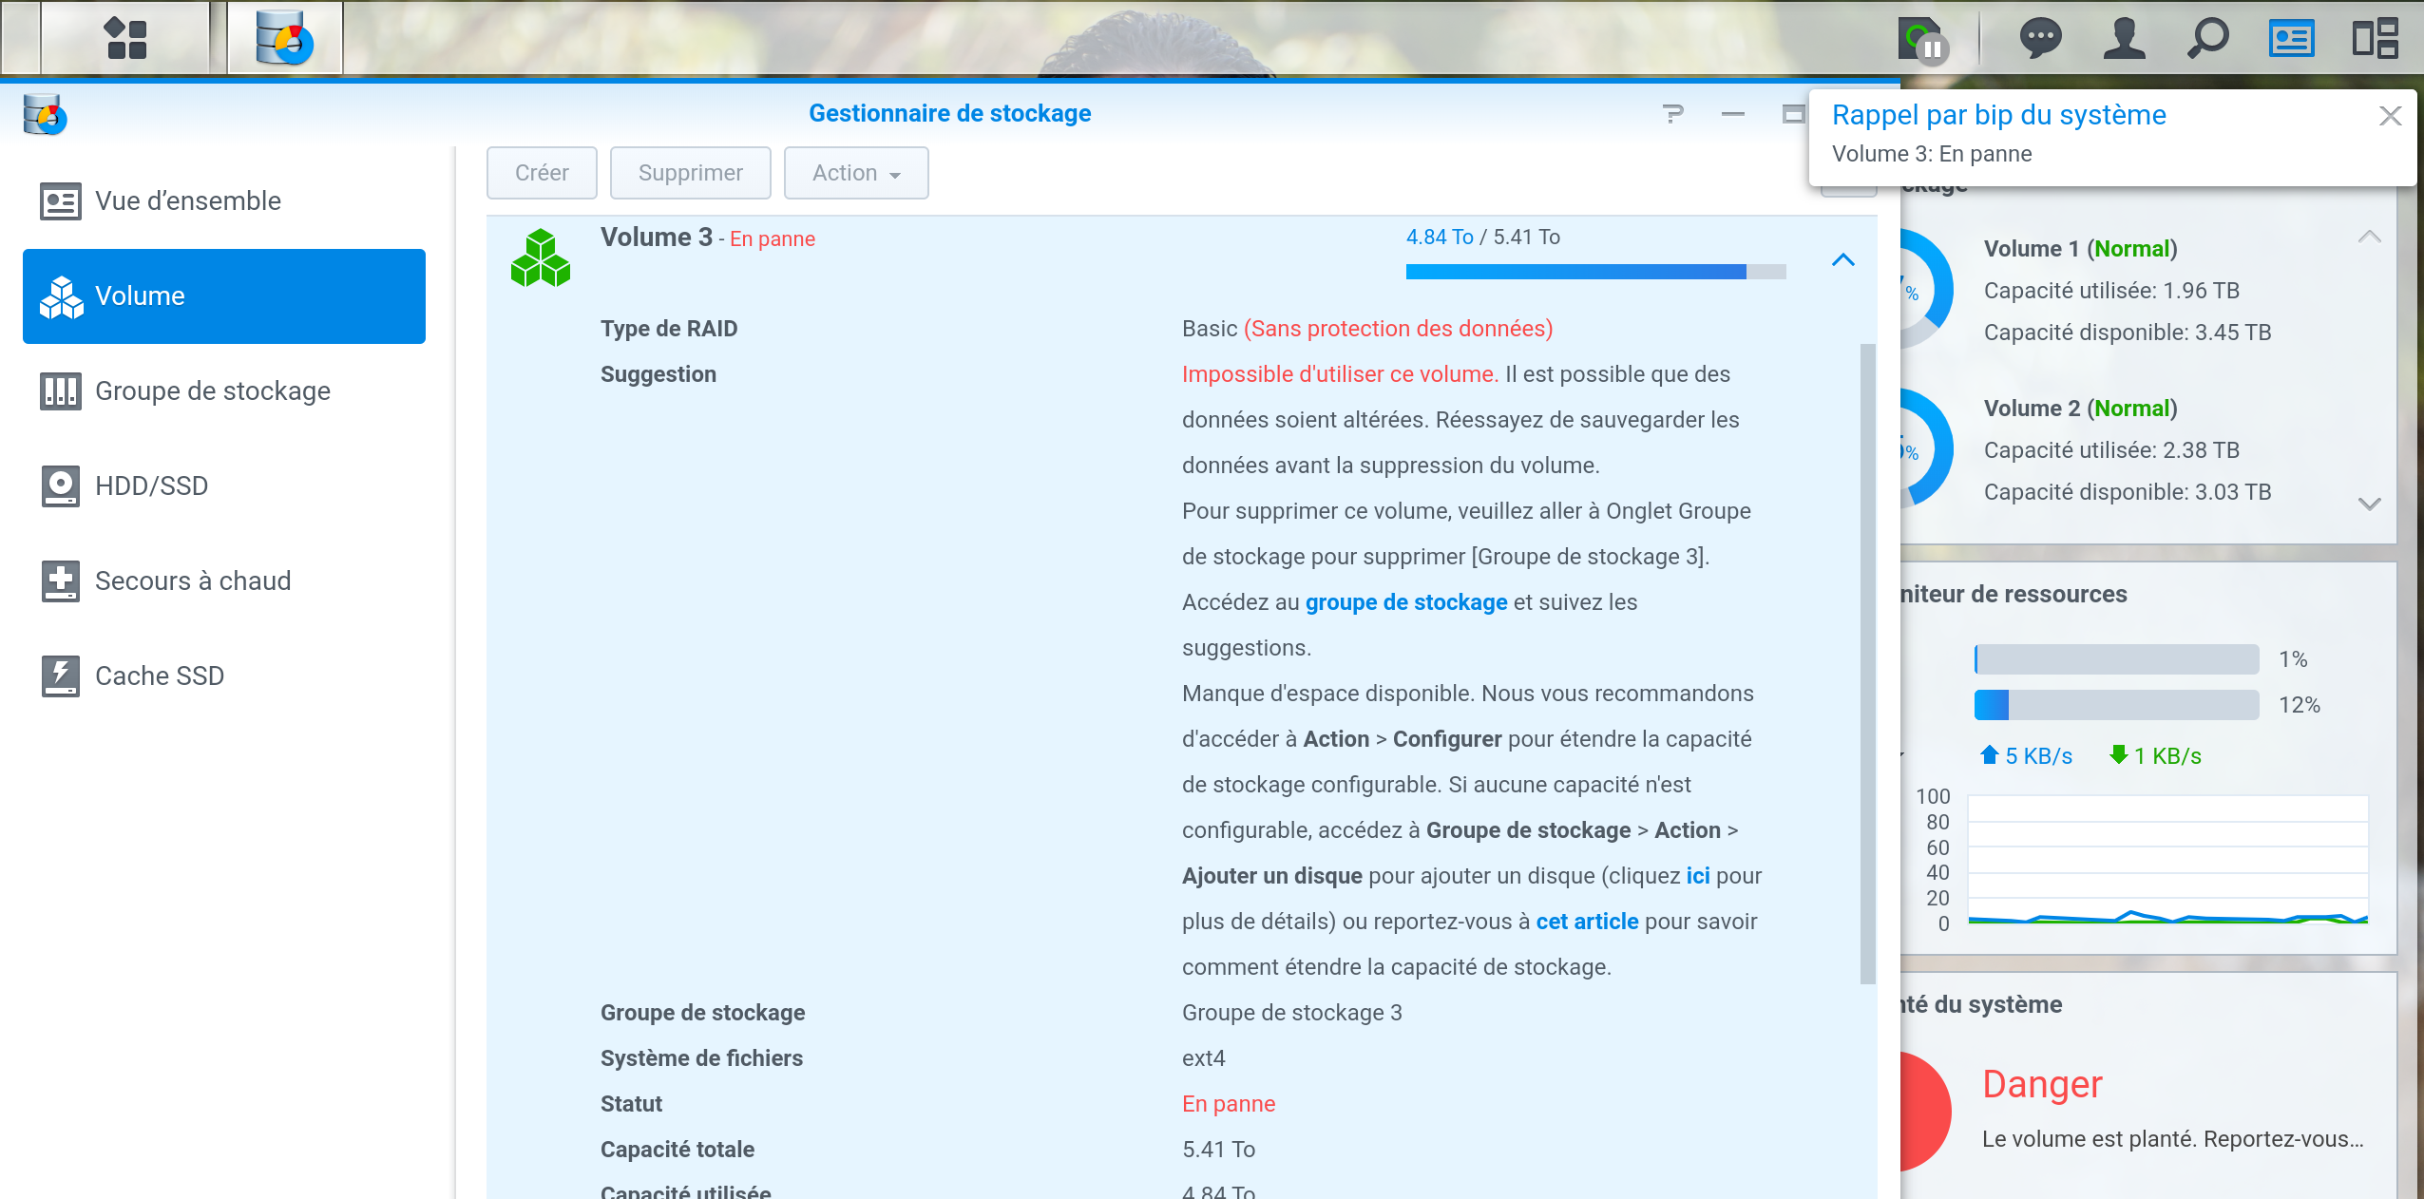This screenshot has height=1199, width=2424.
Task: Click the network activity line graph
Action: 2168,860
